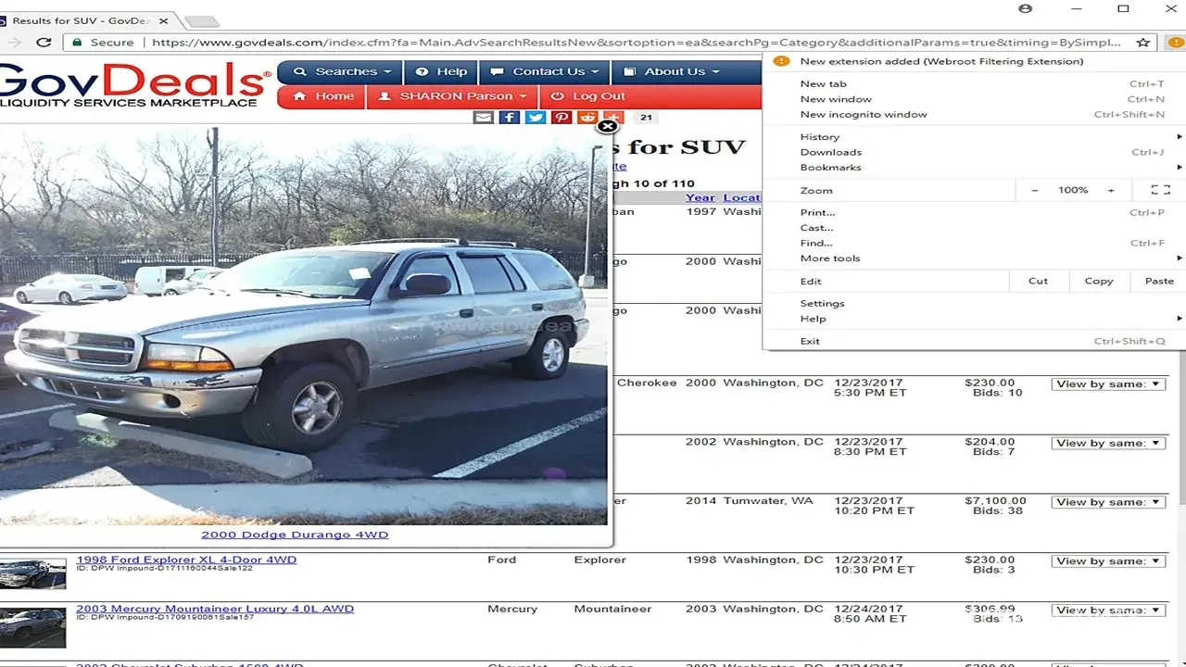Viewport: 1186px width, 667px height.
Task: Reload the page with the refresh icon
Action: [x=44, y=42]
